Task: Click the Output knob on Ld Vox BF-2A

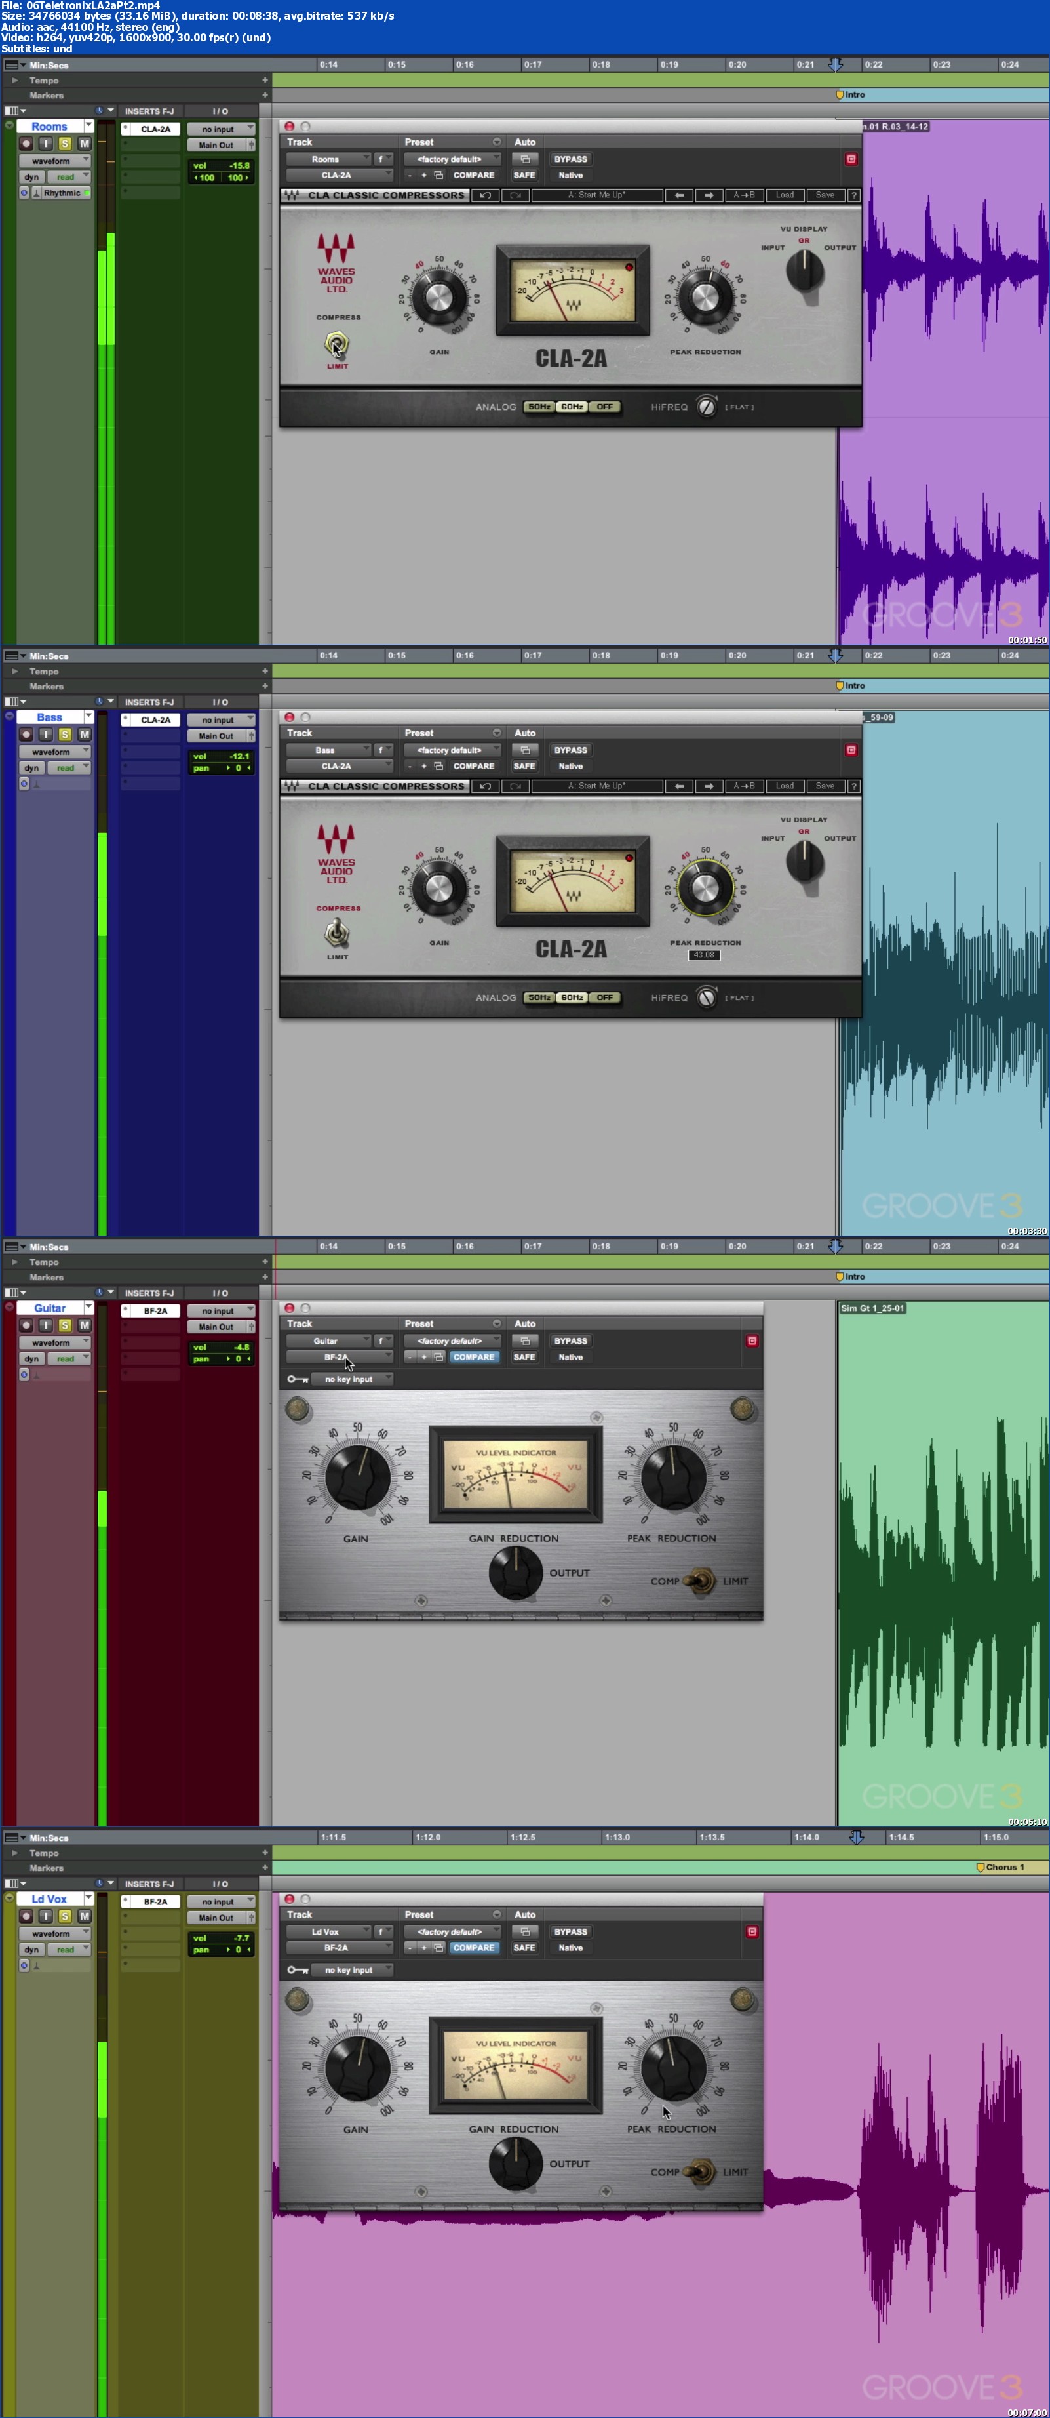Action: click(516, 2163)
